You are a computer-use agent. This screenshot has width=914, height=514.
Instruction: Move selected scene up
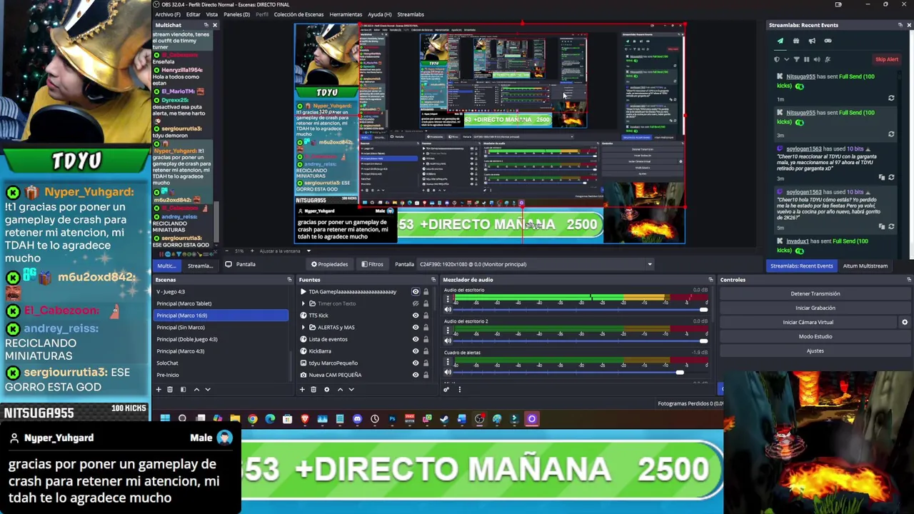tap(196, 389)
